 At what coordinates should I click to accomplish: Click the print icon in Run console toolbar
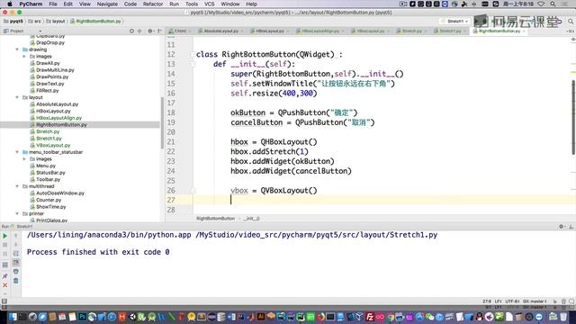[x=16, y=272]
